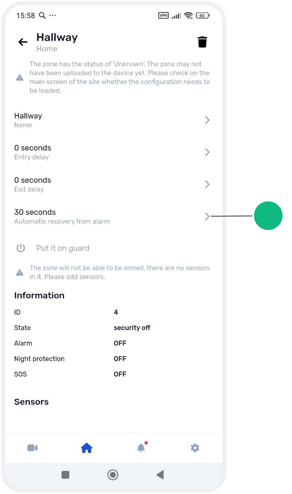Tap the green annotation circle
Image resolution: width=292 pixels, height=494 pixels.
[x=268, y=216]
